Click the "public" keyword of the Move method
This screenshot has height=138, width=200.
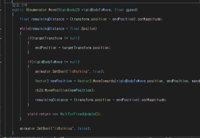(x=18, y=10)
